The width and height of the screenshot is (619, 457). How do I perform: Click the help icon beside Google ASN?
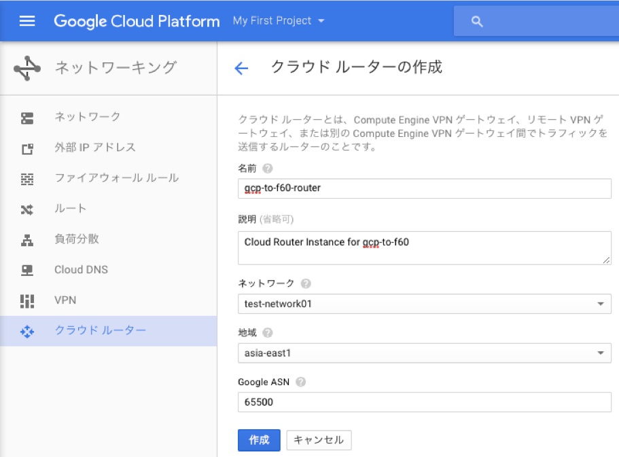coord(301,382)
